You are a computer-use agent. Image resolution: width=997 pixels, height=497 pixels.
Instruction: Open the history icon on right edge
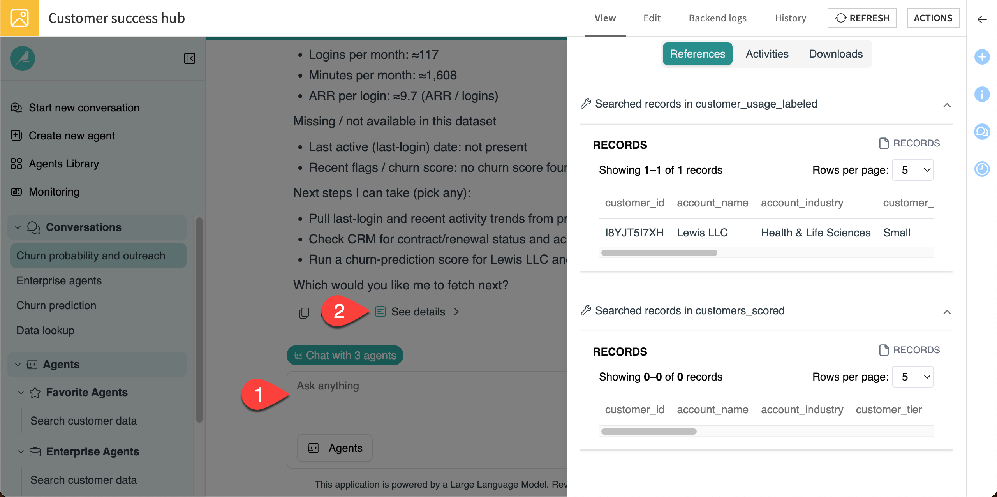983,169
